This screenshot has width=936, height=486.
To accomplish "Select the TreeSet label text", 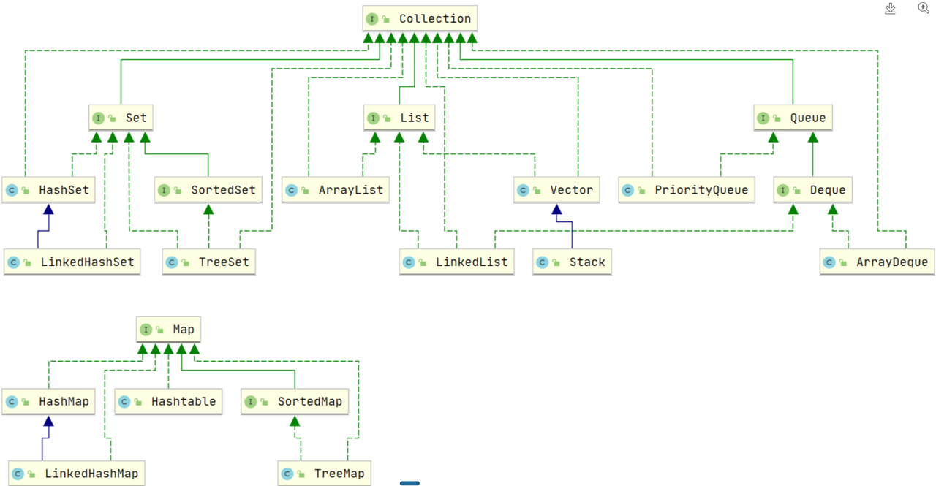I will pyautogui.click(x=224, y=262).
